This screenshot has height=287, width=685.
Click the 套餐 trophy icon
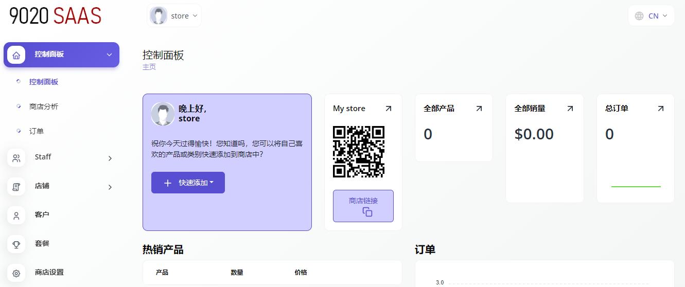[16, 245]
